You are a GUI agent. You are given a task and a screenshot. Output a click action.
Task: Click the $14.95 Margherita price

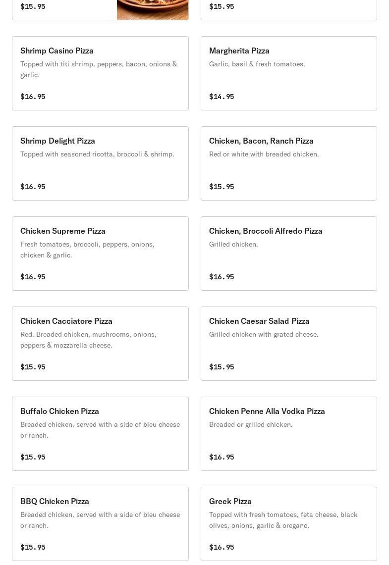tap(222, 97)
